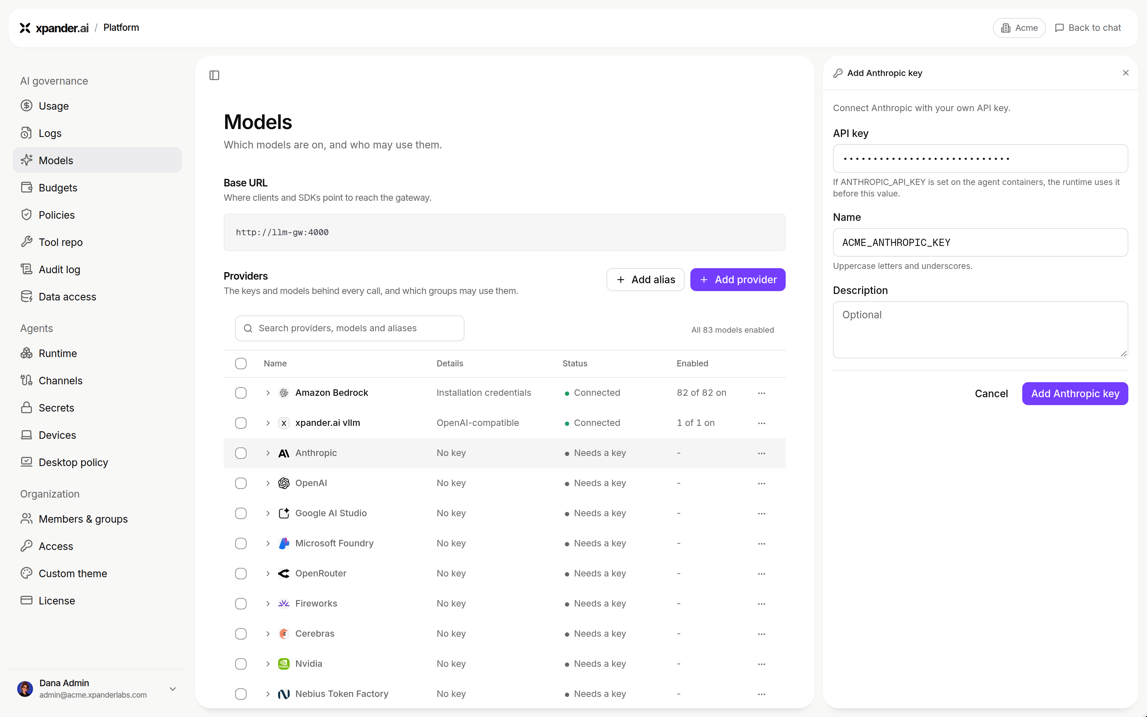Confirm with the Add Anthropic key button

pyautogui.click(x=1075, y=394)
